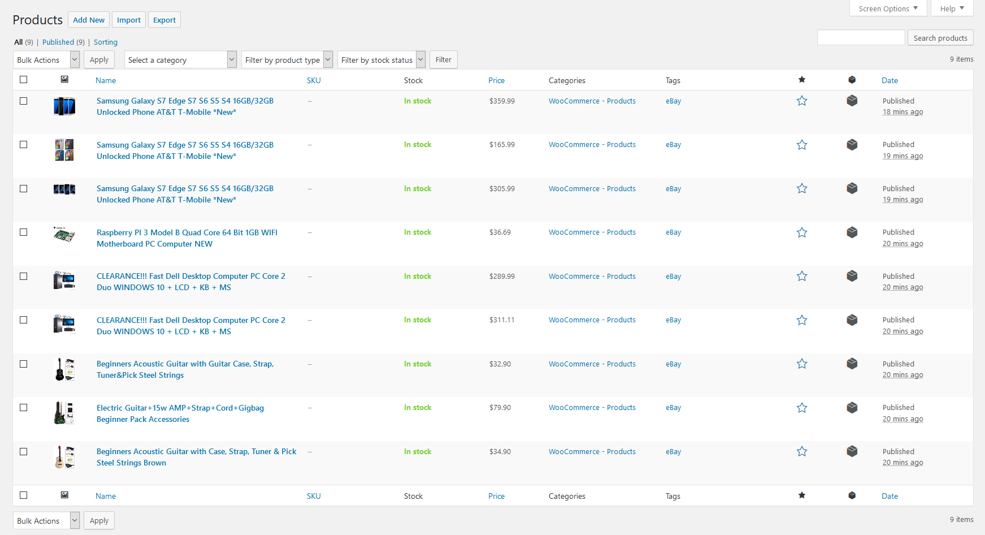This screenshot has height=535, width=985.
Task: Click product type box icon for Raspberry PI 3
Action: (x=852, y=232)
